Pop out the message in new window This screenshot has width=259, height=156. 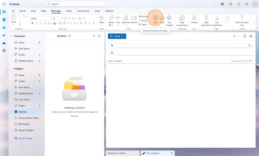pyautogui.click(x=251, y=36)
